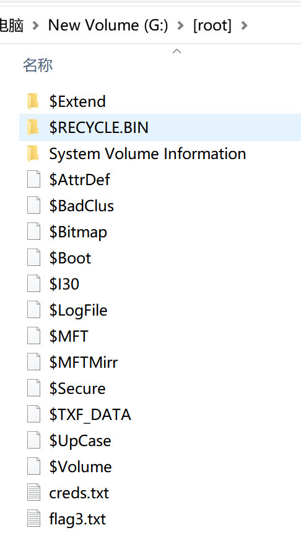Screen dimensions: 301x543
Task: Click the [root] breadcrumb segment
Action: (212, 25)
